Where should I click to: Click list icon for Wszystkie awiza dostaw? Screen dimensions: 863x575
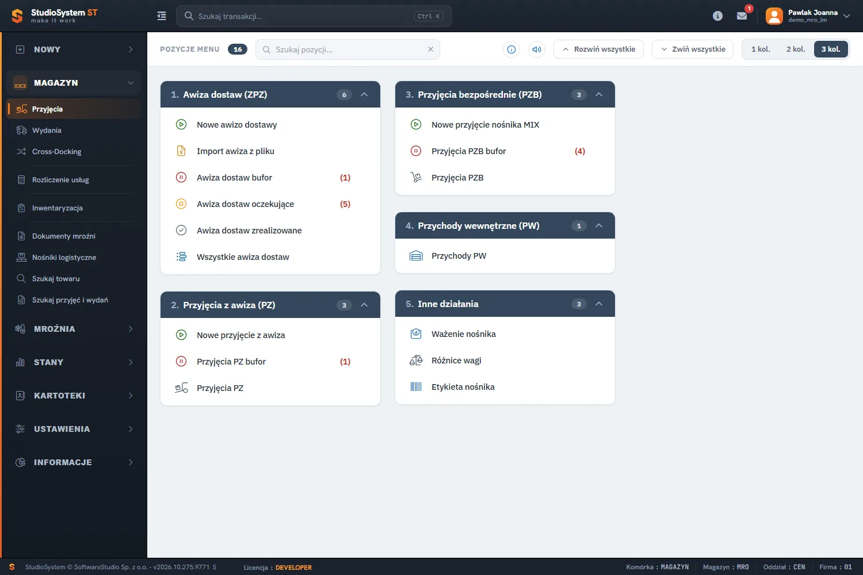(181, 257)
